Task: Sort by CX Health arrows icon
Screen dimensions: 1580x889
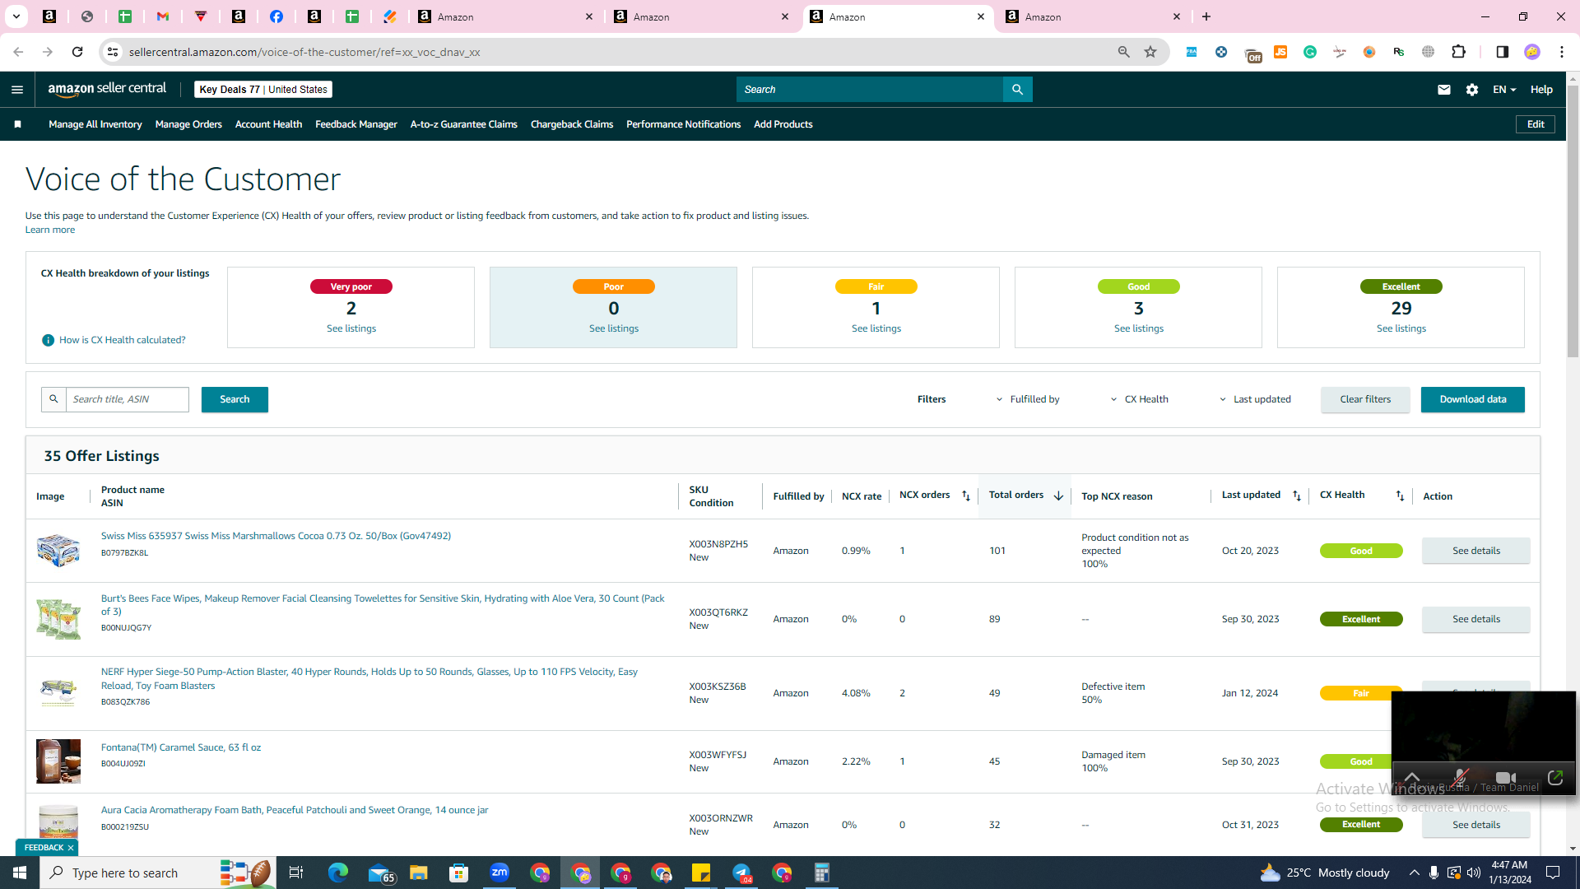Action: (1400, 496)
